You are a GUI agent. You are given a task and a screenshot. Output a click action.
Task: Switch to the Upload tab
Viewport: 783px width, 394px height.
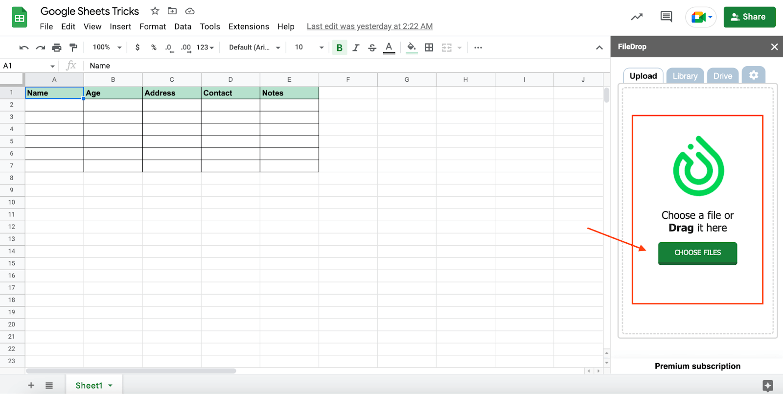(643, 76)
